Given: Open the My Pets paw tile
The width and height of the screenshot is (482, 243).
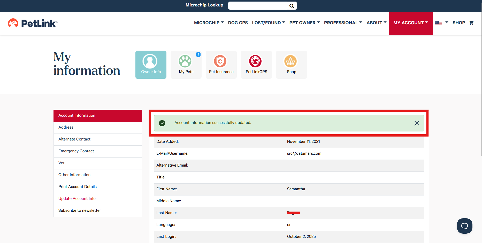Looking at the screenshot, I should [x=186, y=65].
